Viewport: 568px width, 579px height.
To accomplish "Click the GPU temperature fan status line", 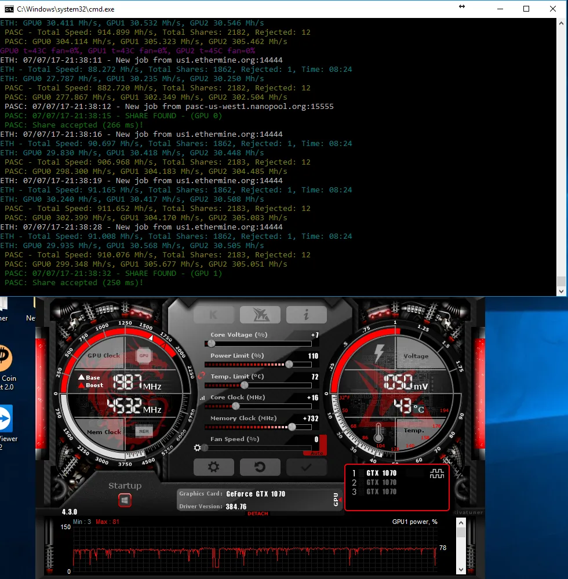I will point(128,51).
